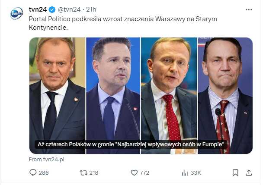Viewport: 266px width, 185px height.
Task: Click the blue verified badge
Action: coord(52,9)
